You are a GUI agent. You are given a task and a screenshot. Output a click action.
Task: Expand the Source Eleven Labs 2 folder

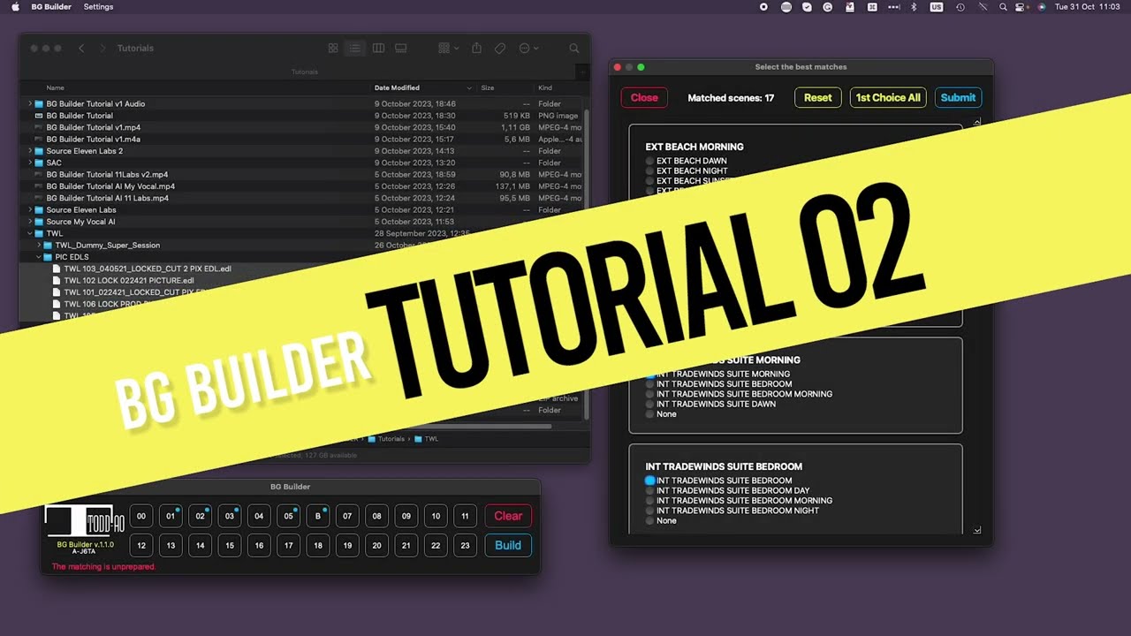[29, 151]
